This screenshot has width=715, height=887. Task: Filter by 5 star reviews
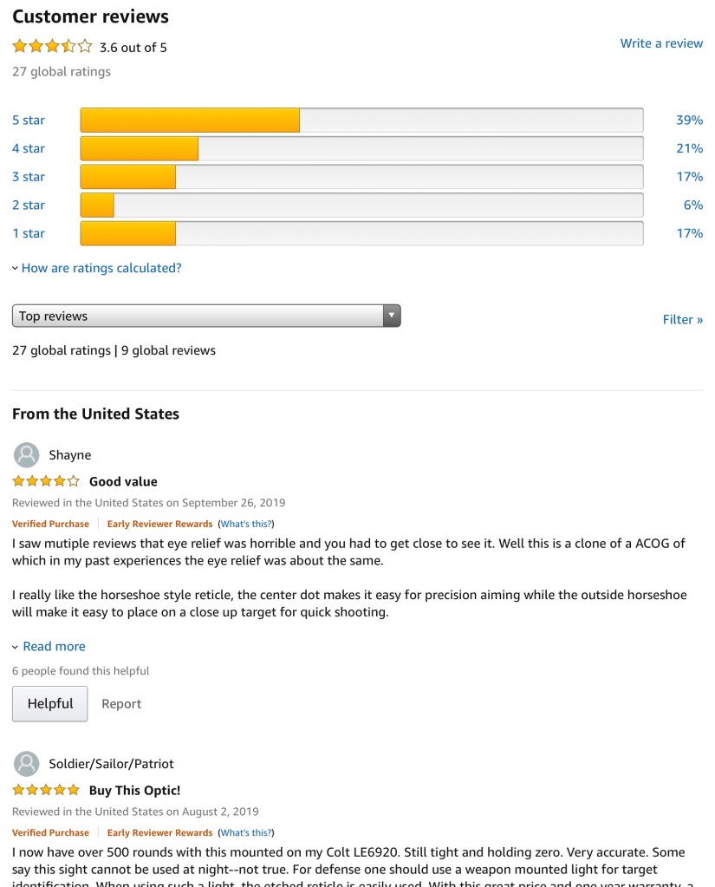[x=29, y=121]
